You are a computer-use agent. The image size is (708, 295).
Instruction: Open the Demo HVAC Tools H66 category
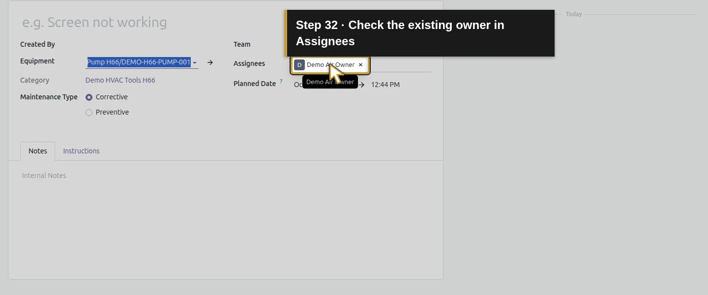[120, 80]
